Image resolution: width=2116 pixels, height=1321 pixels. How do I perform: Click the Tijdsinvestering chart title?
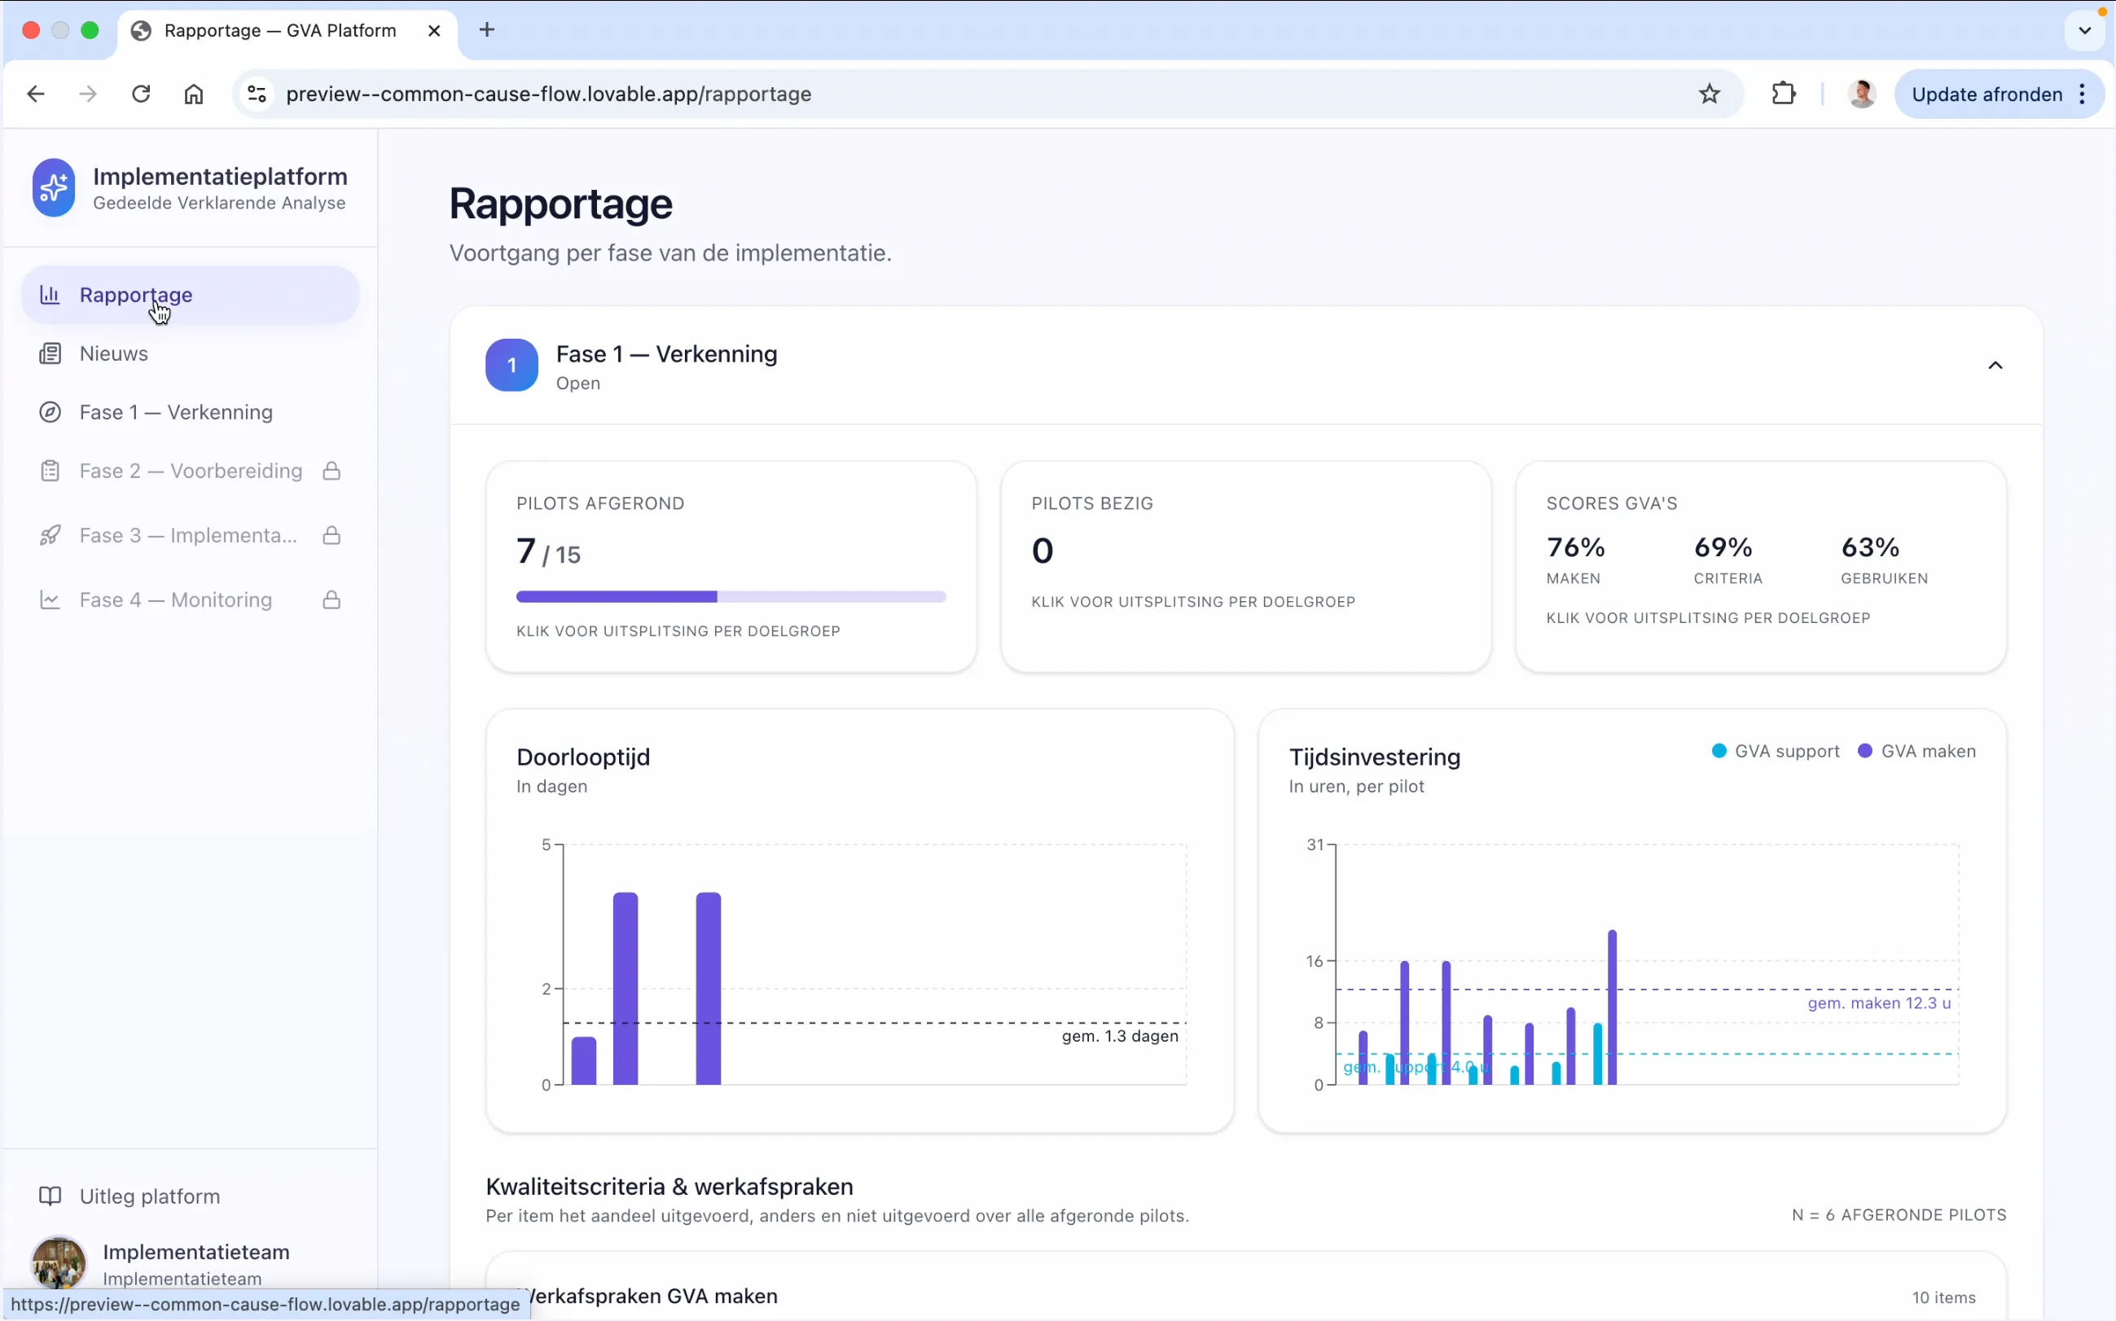[x=1374, y=757]
